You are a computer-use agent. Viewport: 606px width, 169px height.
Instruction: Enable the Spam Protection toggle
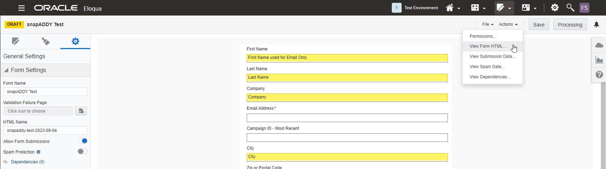(x=83, y=152)
